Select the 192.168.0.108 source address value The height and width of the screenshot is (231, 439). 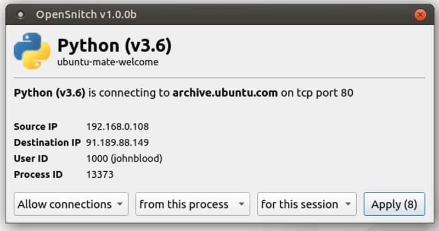pyautogui.click(x=117, y=127)
